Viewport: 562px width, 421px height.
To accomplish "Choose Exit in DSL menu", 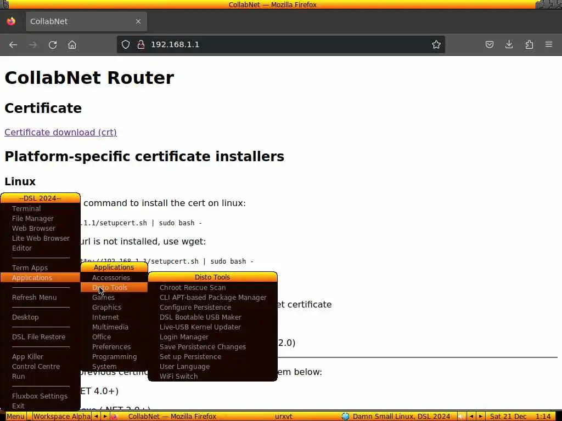I will coord(40,406).
